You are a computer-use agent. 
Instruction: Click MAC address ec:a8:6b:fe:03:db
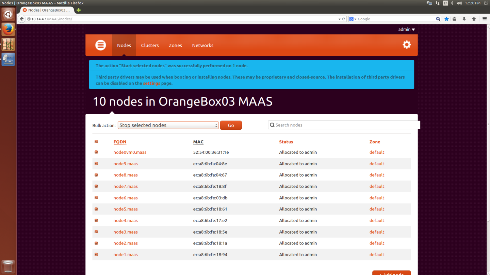coord(210,198)
